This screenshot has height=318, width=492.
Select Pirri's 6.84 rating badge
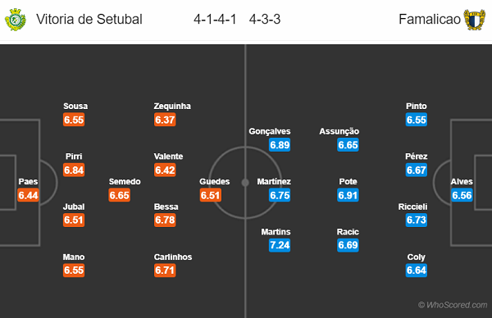[74, 170]
